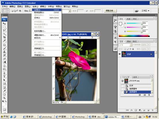
Task: Open the History panel options menu
Action: [x=152, y=77]
